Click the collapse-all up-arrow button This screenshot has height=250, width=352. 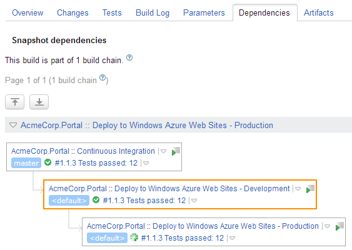15,102
